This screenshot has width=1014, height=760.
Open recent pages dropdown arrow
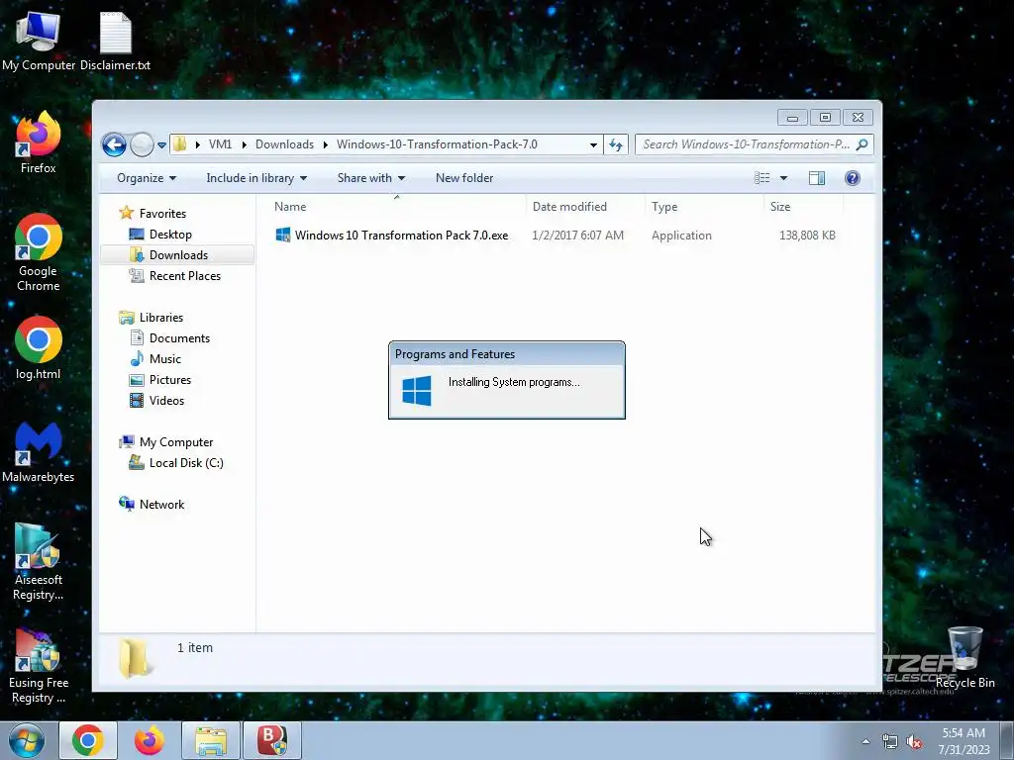(x=161, y=145)
